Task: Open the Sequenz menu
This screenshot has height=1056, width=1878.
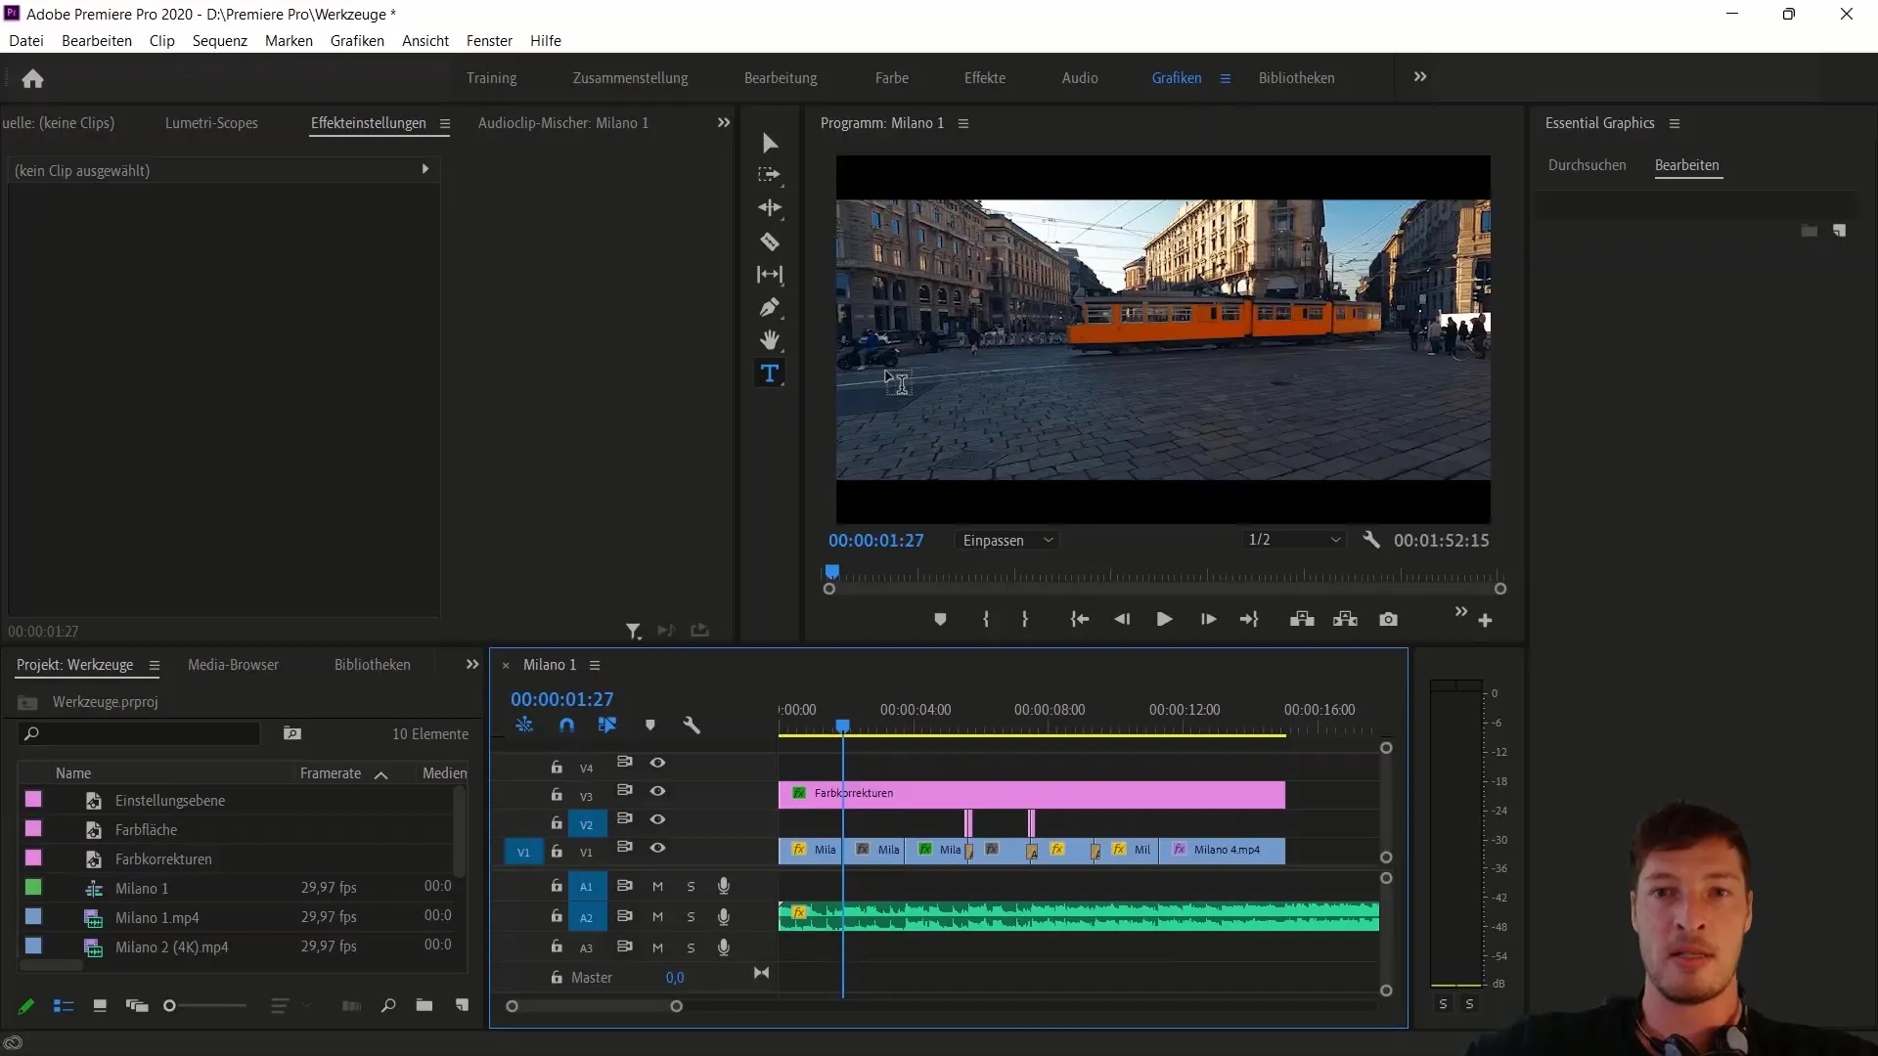Action: pyautogui.click(x=220, y=41)
